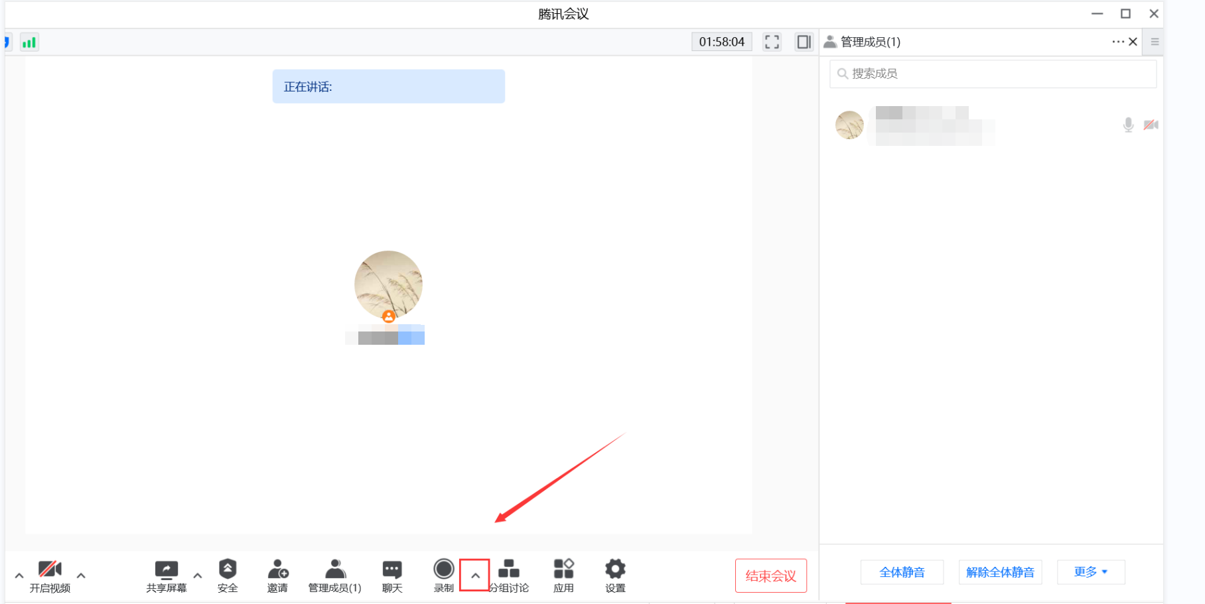The height and width of the screenshot is (604, 1205).
Task: Toggle the side panel layout icon
Action: coord(804,42)
